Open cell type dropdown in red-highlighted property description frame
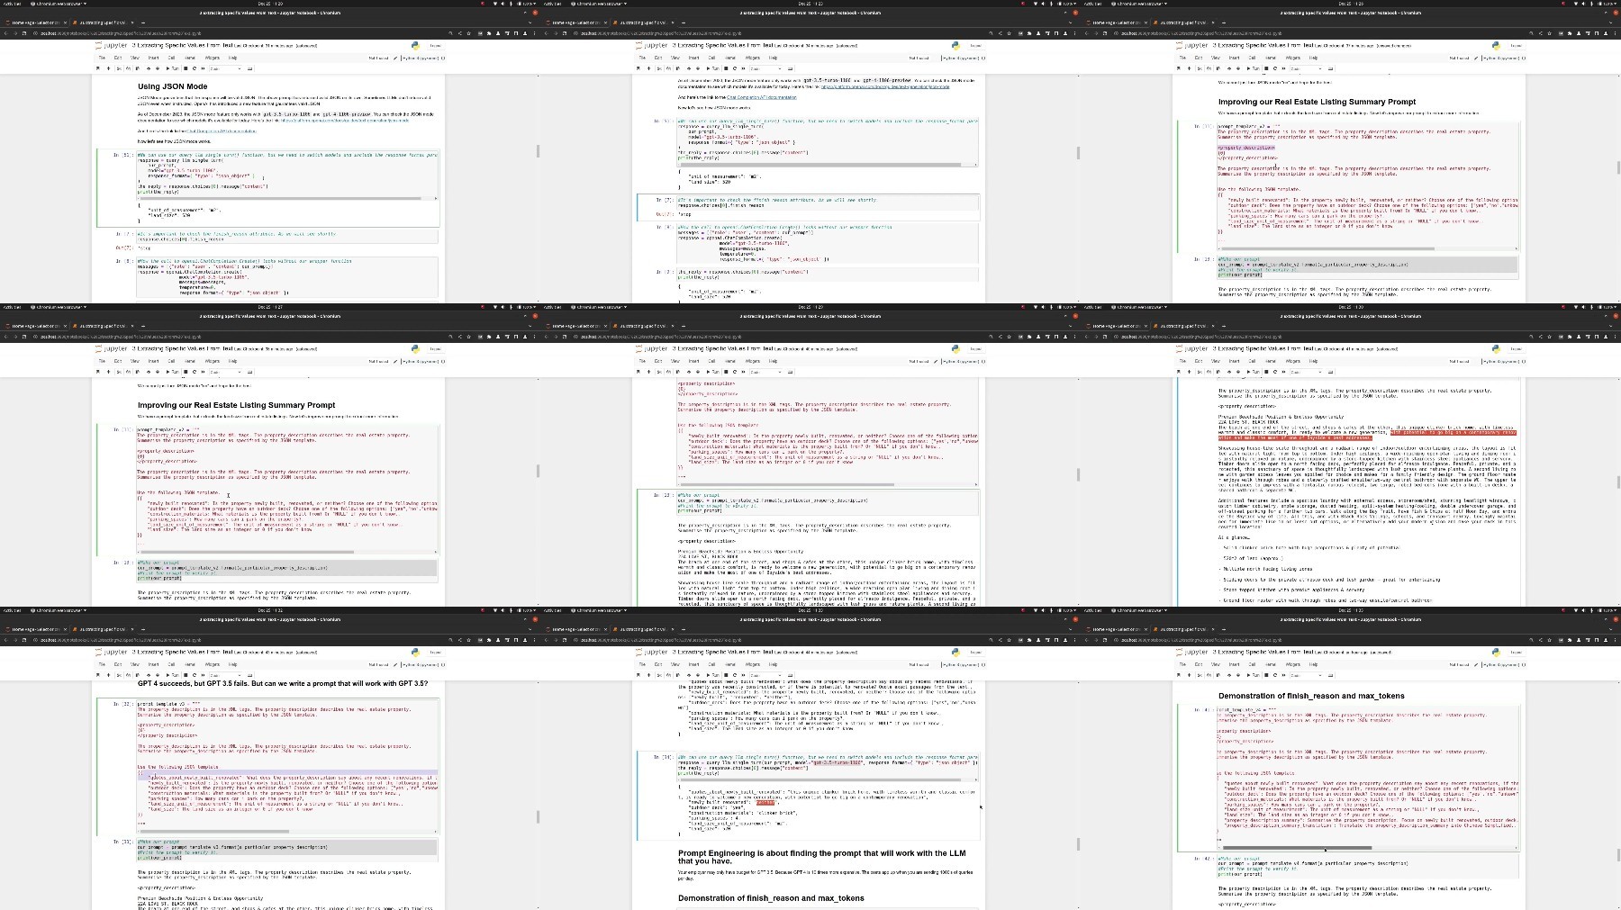Viewport: 1621px width, 910px height. 1306,372
